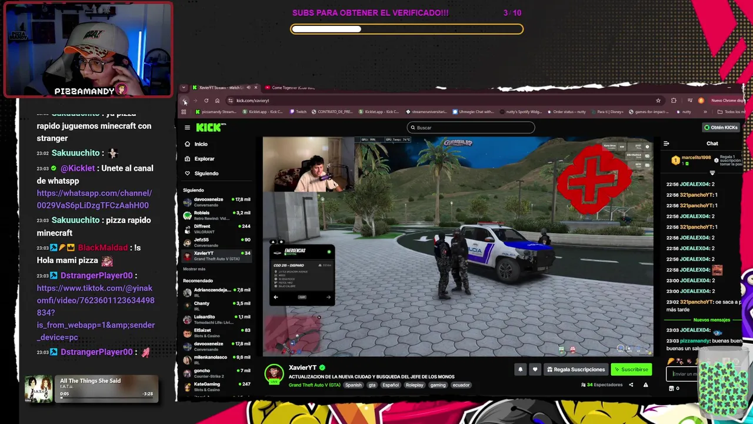Open KateGaming recommended channel

217,386
